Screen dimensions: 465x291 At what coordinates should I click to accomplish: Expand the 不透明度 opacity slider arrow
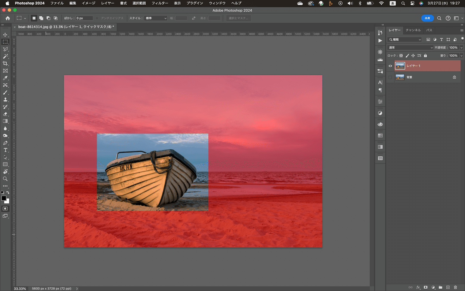pyautogui.click(x=461, y=48)
